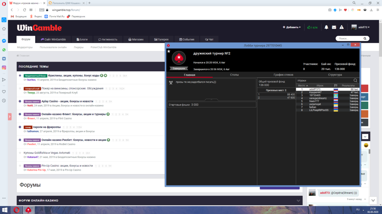The image size is (382, 214).
Task: Click the warning triangle reports icon
Action: pyautogui.click(x=342, y=27)
